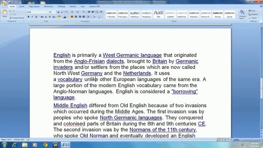Viewport: 263px width, 148px height.
Task: Click the Clear Formatting icon
Action: click(x=67, y=12)
